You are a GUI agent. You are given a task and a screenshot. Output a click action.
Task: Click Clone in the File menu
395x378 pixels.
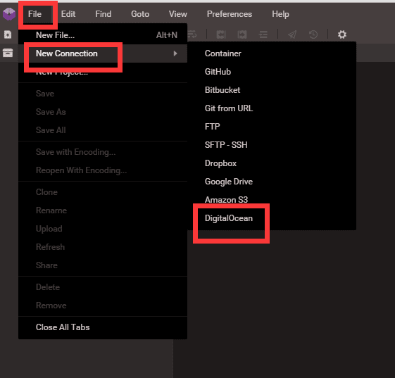(103, 192)
